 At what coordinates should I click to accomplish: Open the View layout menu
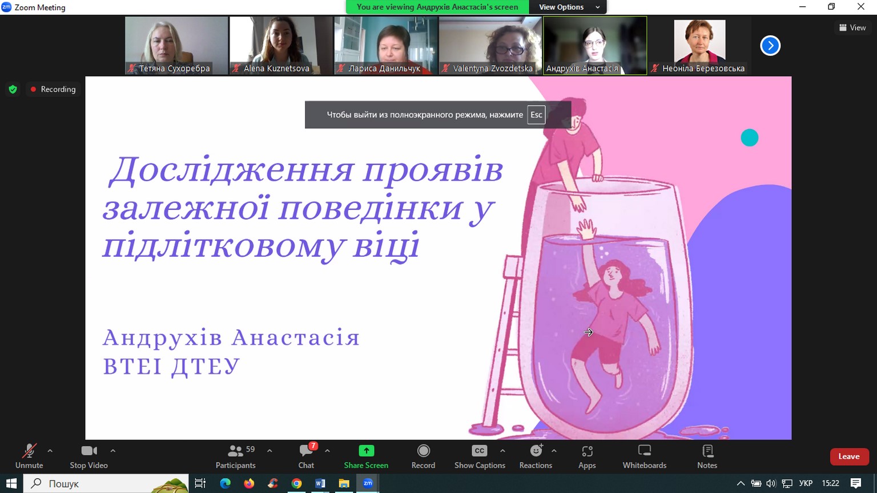tap(852, 27)
